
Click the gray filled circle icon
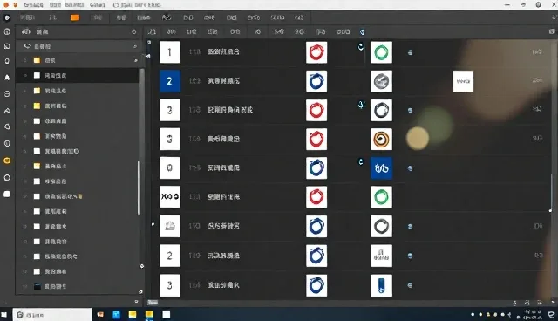coord(381,81)
